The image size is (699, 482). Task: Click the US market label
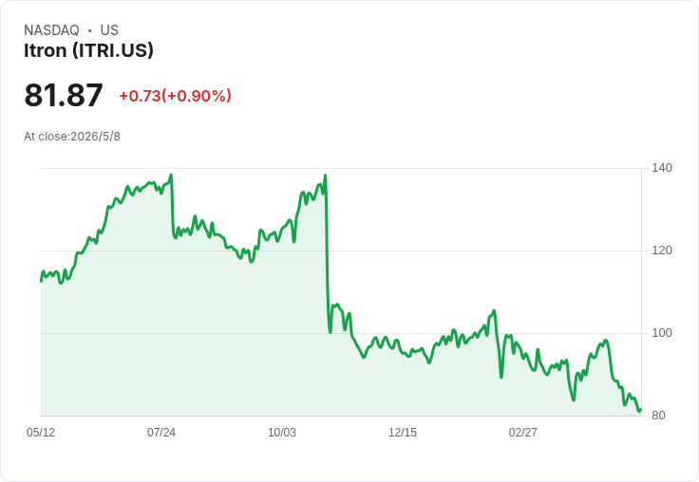[109, 30]
